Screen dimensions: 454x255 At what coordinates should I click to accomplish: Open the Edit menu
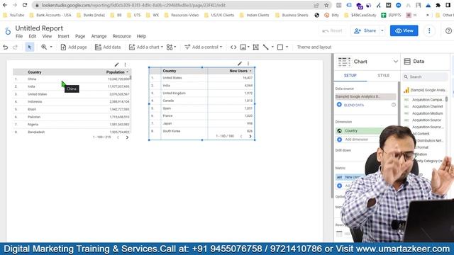click(33, 36)
